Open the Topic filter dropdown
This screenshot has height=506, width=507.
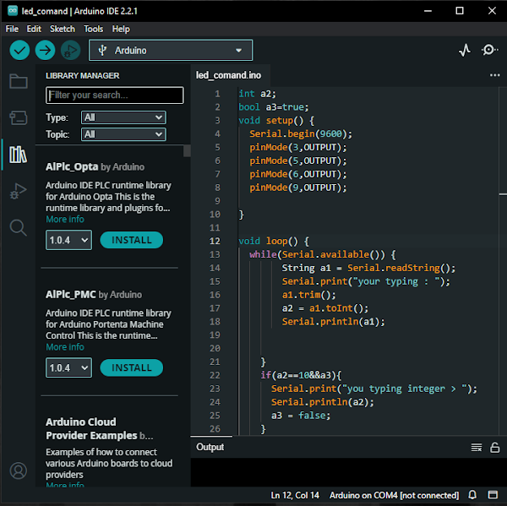[123, 134]
